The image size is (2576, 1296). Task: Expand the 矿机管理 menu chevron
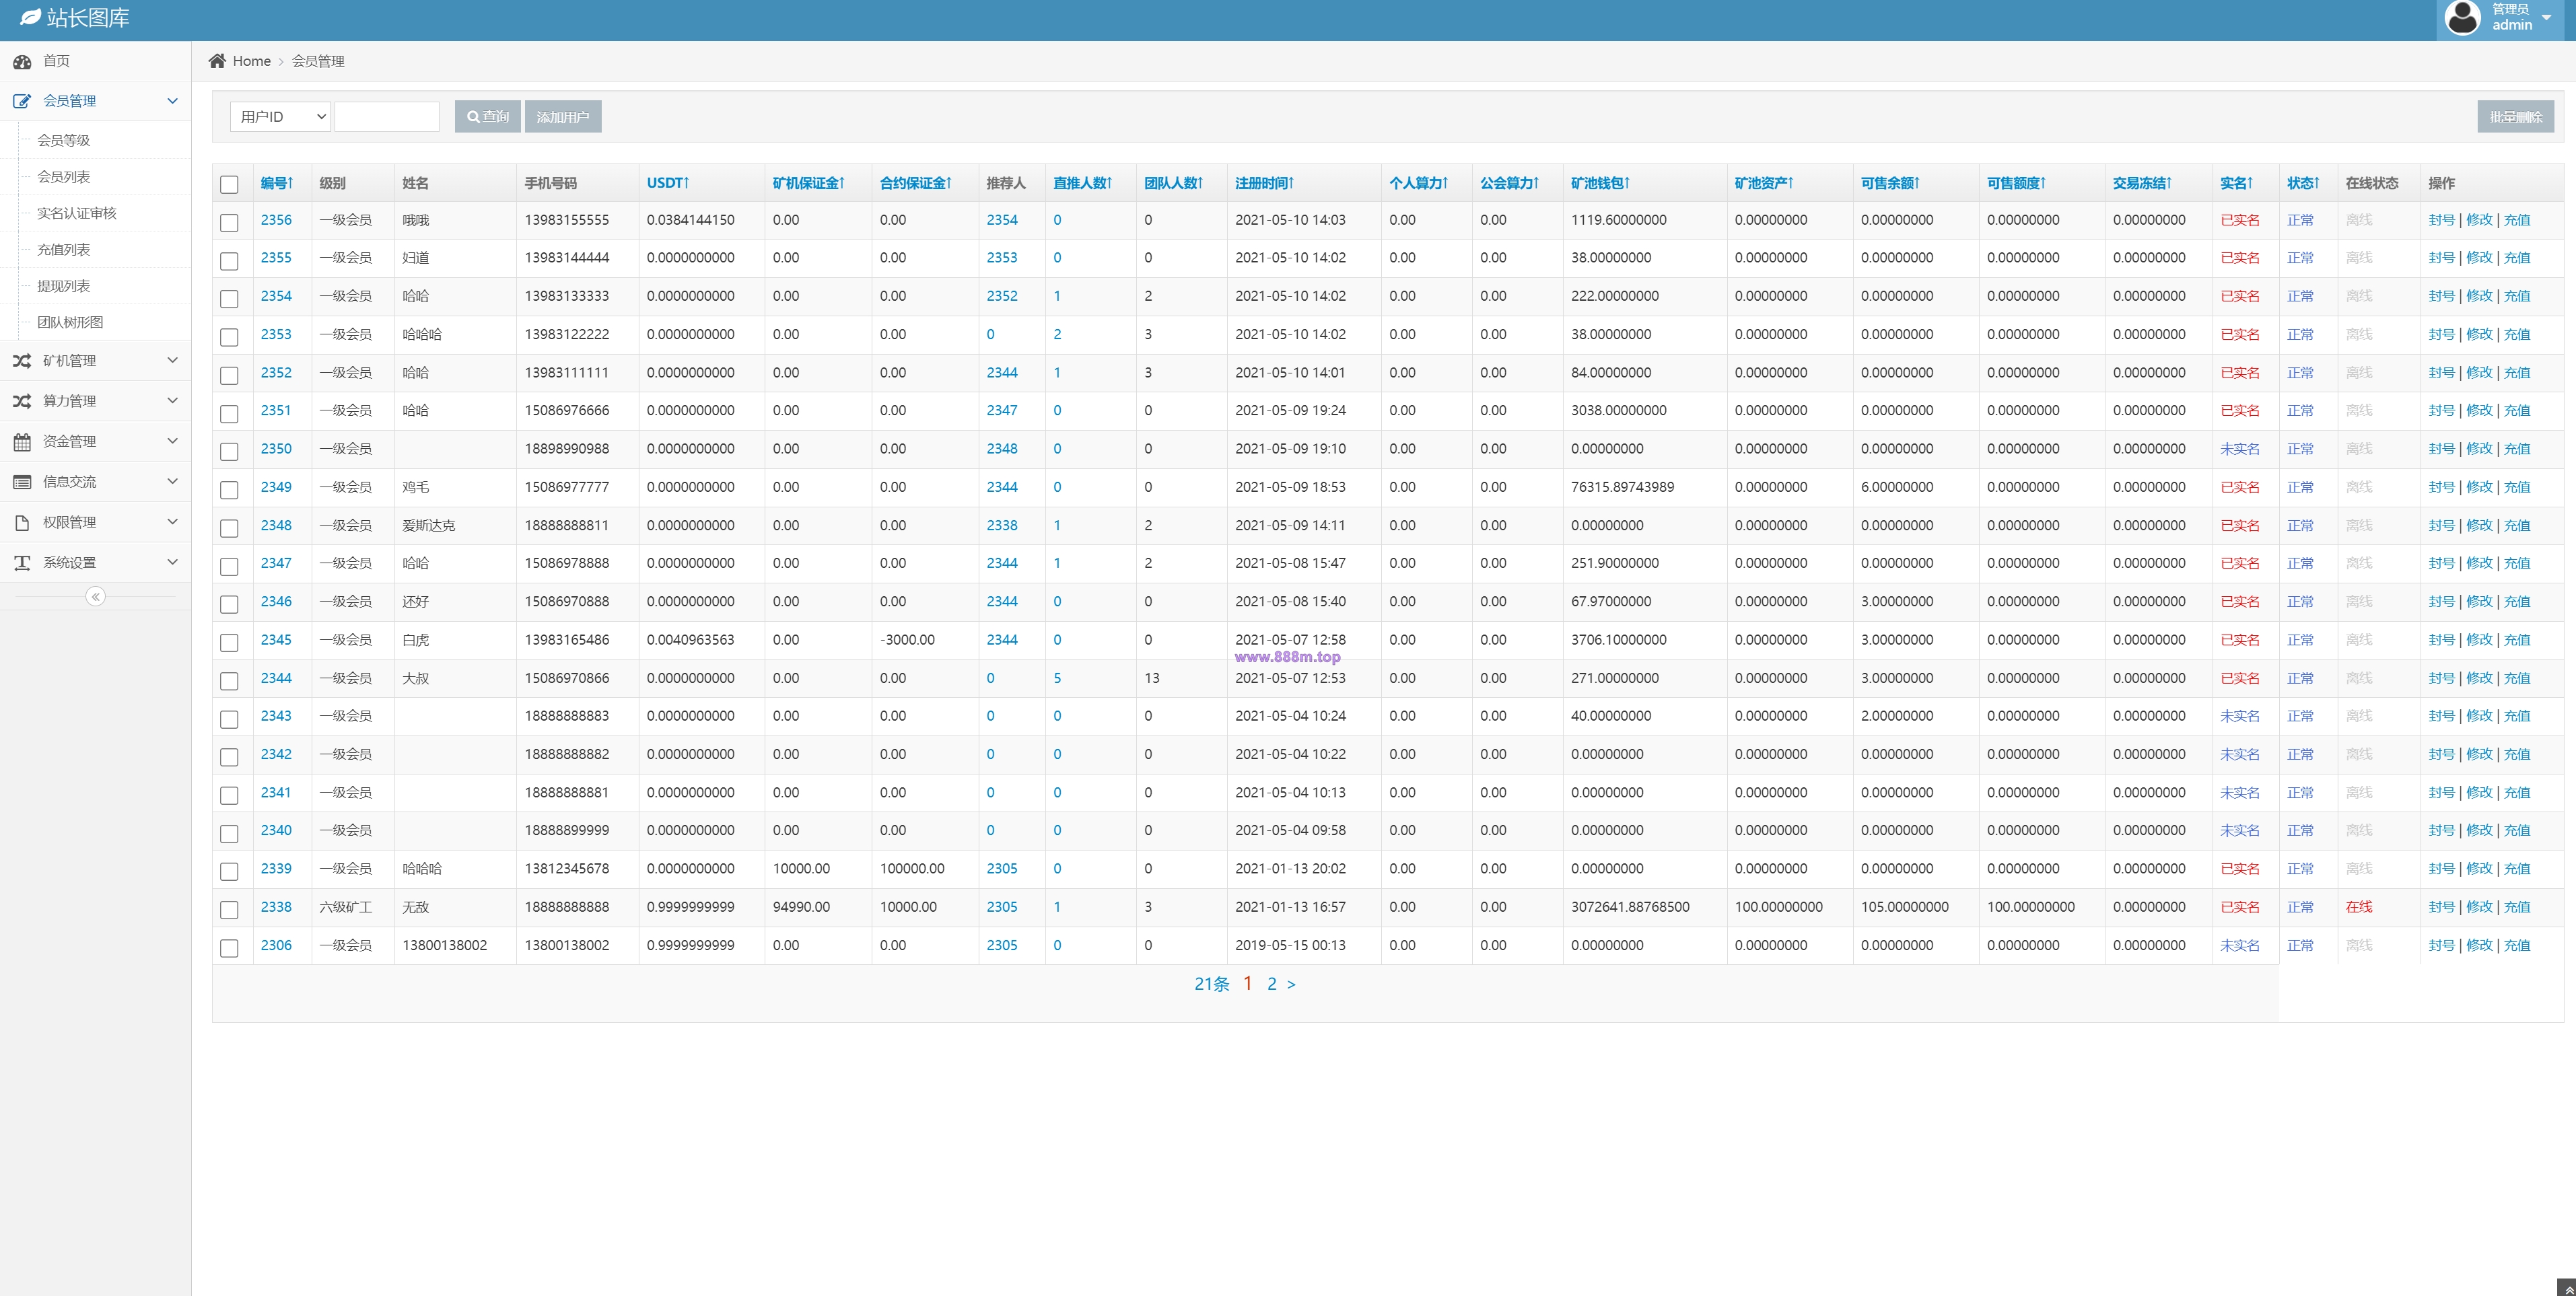coord(172,360)
